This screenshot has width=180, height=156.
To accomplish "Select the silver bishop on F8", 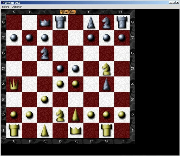I will click(x=91, y=22).
